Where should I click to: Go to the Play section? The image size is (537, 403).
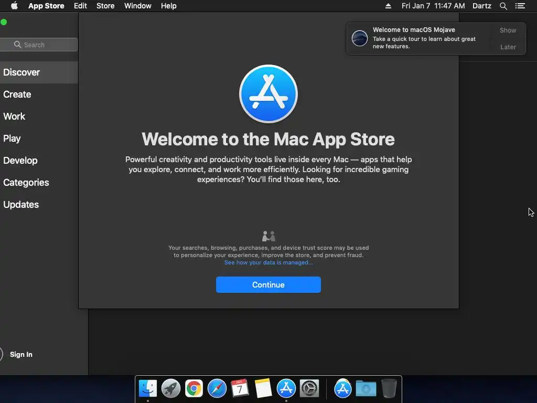pyautogui.click(x=39, y=139)
